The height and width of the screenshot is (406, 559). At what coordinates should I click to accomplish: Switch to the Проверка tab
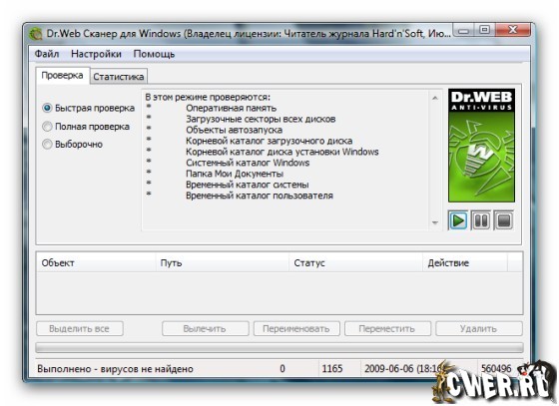[x=62, y=75]
